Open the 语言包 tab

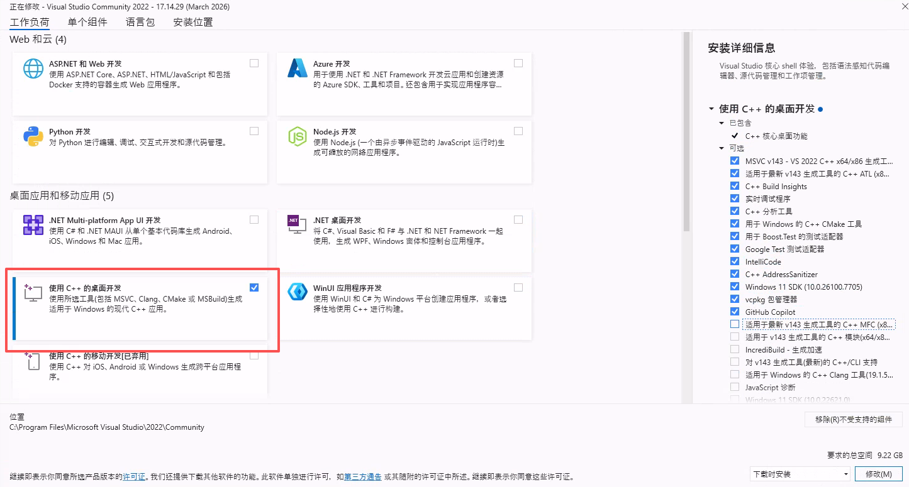(140, 22)
